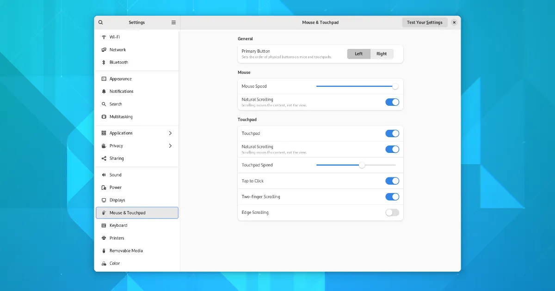Viewport: 555px width, 291px height.
Task: Turn off Tap to Click
Action: tap(392, 181)
